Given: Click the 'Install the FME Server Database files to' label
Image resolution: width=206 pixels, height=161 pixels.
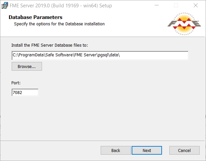Looking at the screenshot, I should 50,45.
